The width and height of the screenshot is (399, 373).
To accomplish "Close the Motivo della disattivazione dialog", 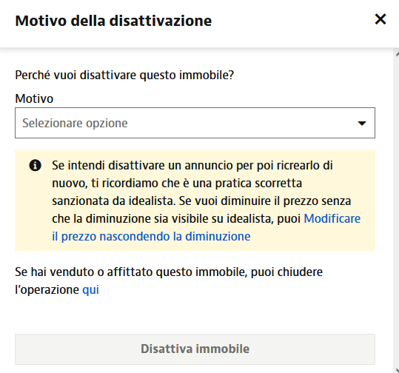I will click(380, 19).
